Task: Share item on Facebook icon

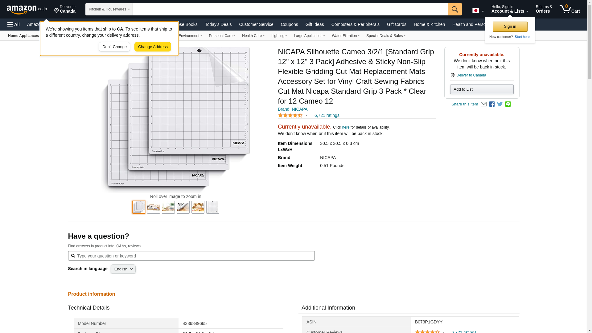Action: tap(492, 104)
